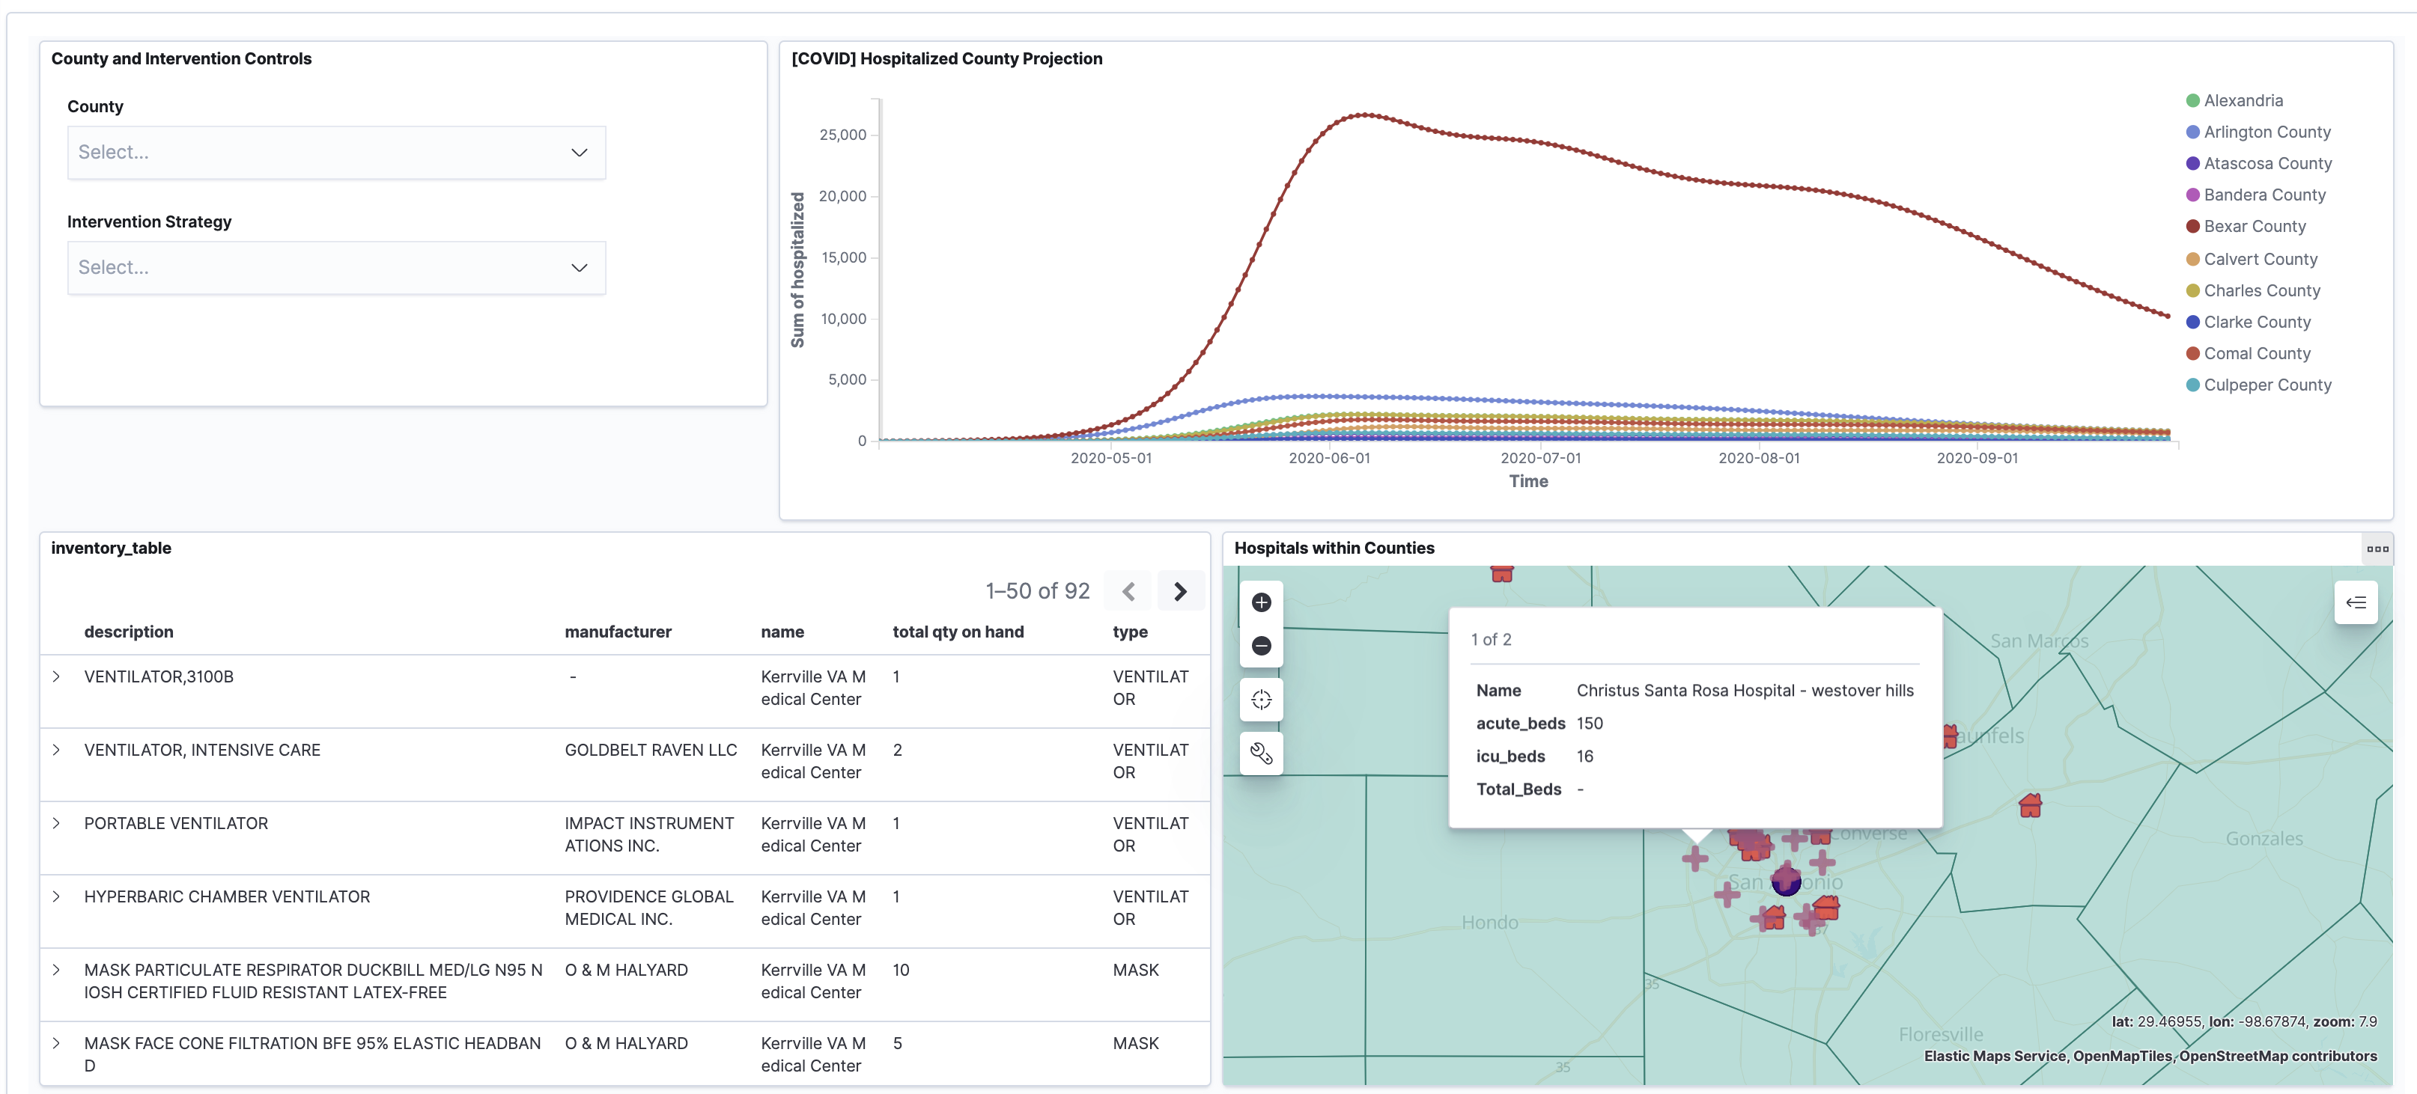Go to the previous inventory table page
The height and width of the screenshot is (1094, 2417).
tap(1128, 592)
